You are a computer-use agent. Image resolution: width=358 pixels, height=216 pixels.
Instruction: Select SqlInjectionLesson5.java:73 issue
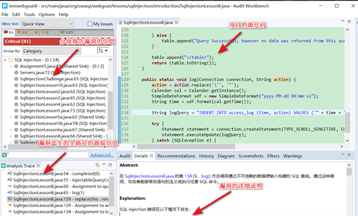pyautogui.click(x=63, y=111)
